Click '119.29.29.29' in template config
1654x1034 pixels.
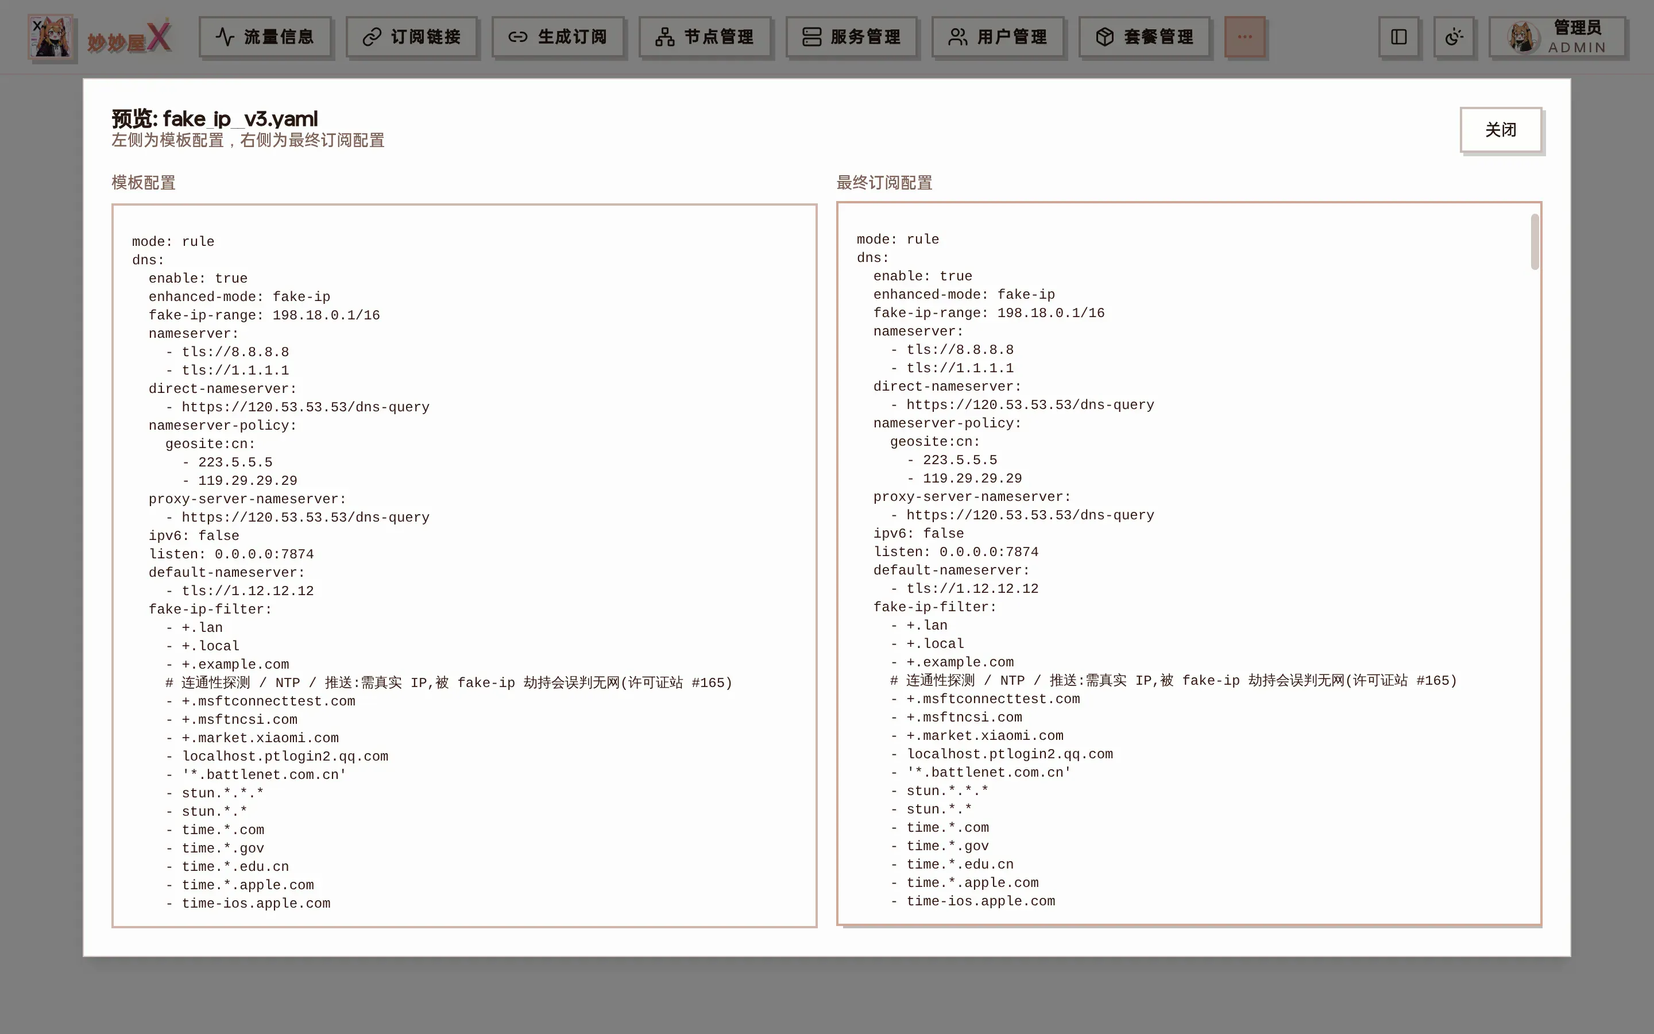248,481
